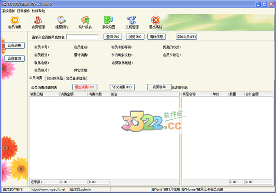
Task: Click the 卡内剩余次数: label
Action: coord(122,55)
